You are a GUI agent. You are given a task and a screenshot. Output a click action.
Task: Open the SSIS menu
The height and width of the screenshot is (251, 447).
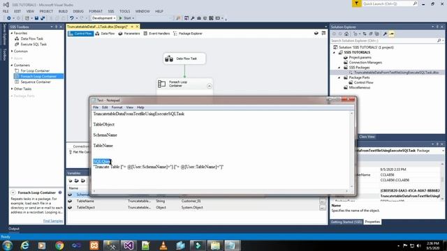click(x=111, y=11)
